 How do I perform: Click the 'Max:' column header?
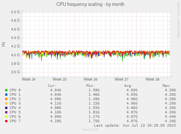[167, 86]
